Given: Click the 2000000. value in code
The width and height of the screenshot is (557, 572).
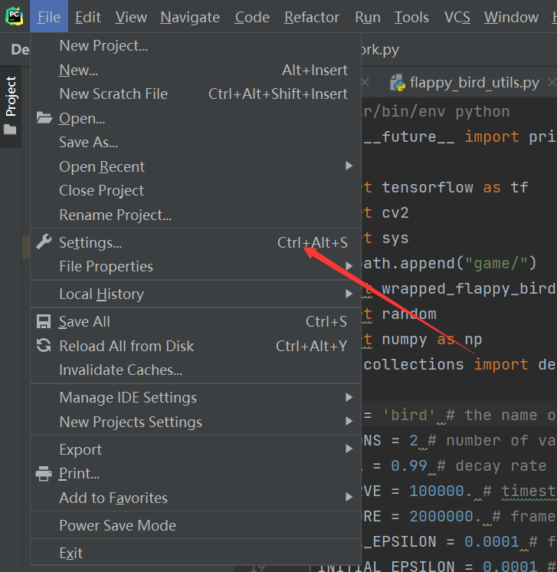Looking at the screenshot, I should pyautogui.click(x=445, y=516).
